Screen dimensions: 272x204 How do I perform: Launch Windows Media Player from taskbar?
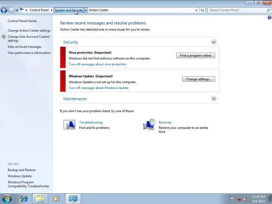click(56, 199)
